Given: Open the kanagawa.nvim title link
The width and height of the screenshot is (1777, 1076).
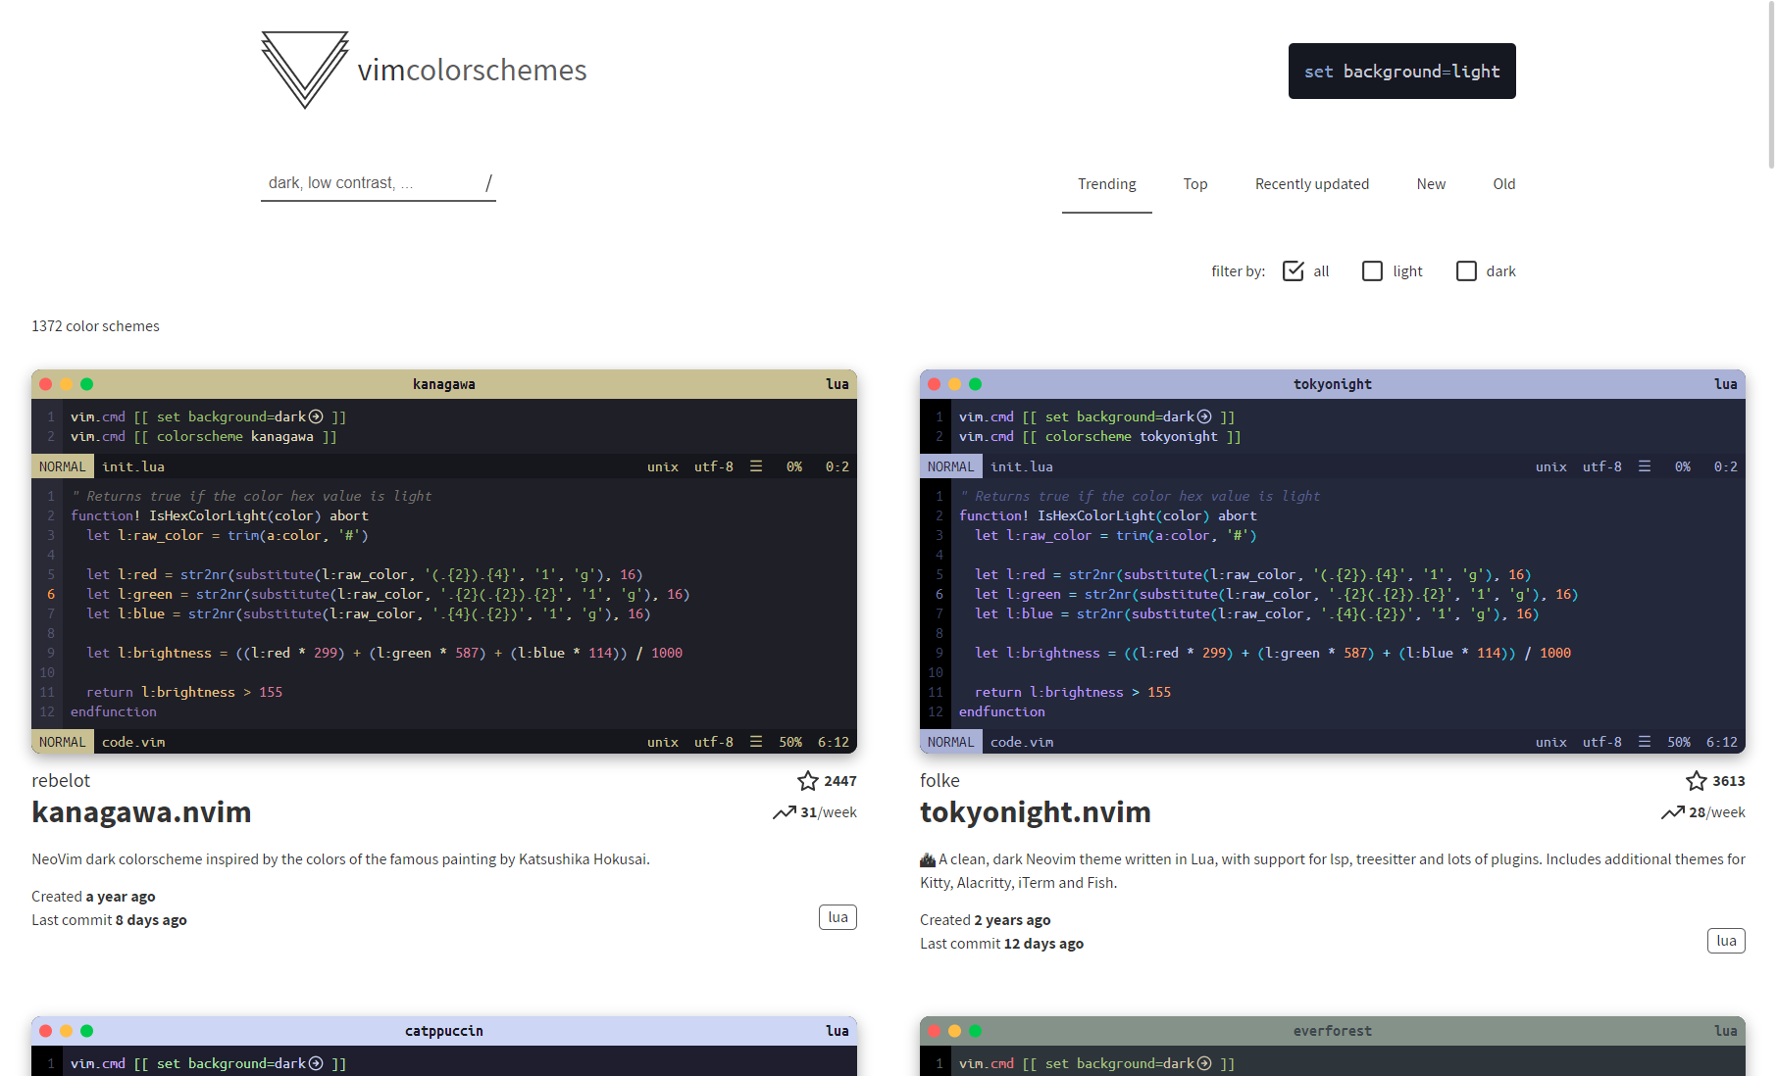Looking at the screenshot, I should pos(141,812).
